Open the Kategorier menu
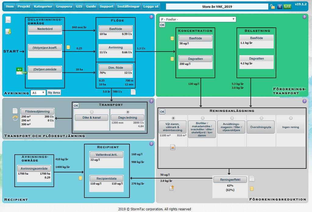 pyautogui.click(x=43, y=6)
